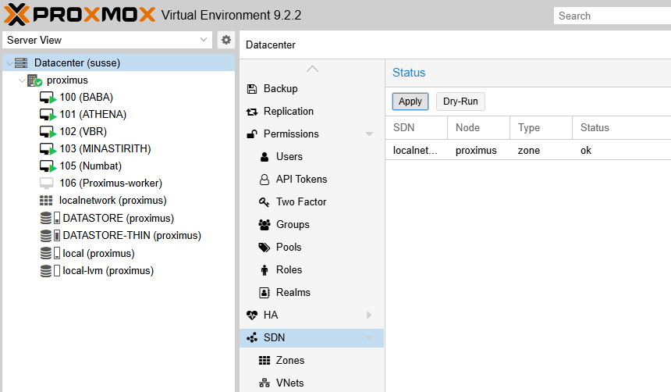Click the Datacenter server icon in tree
The height and width of the screenshot is (392, 671).
[21, 63]
